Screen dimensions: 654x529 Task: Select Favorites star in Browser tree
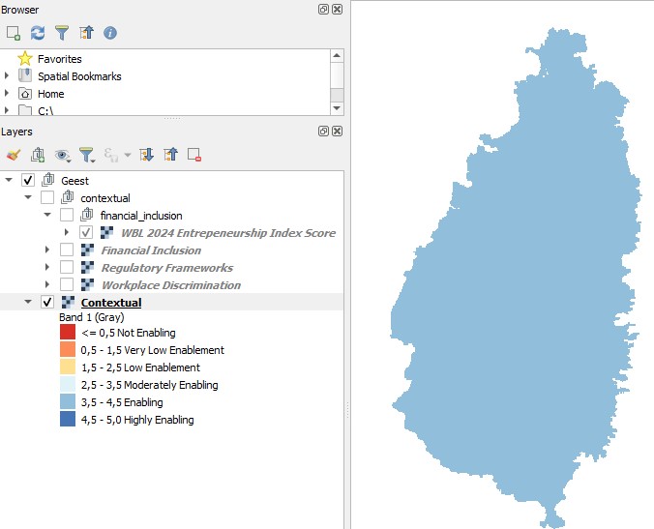point(25,59)
